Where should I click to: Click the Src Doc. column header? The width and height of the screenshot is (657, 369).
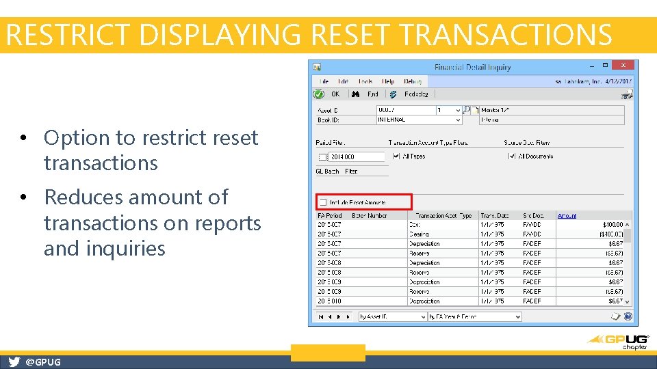(x=533, y=216)
